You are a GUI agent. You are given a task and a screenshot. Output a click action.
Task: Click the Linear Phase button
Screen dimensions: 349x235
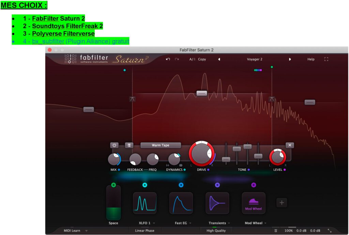tap(145, 231)
